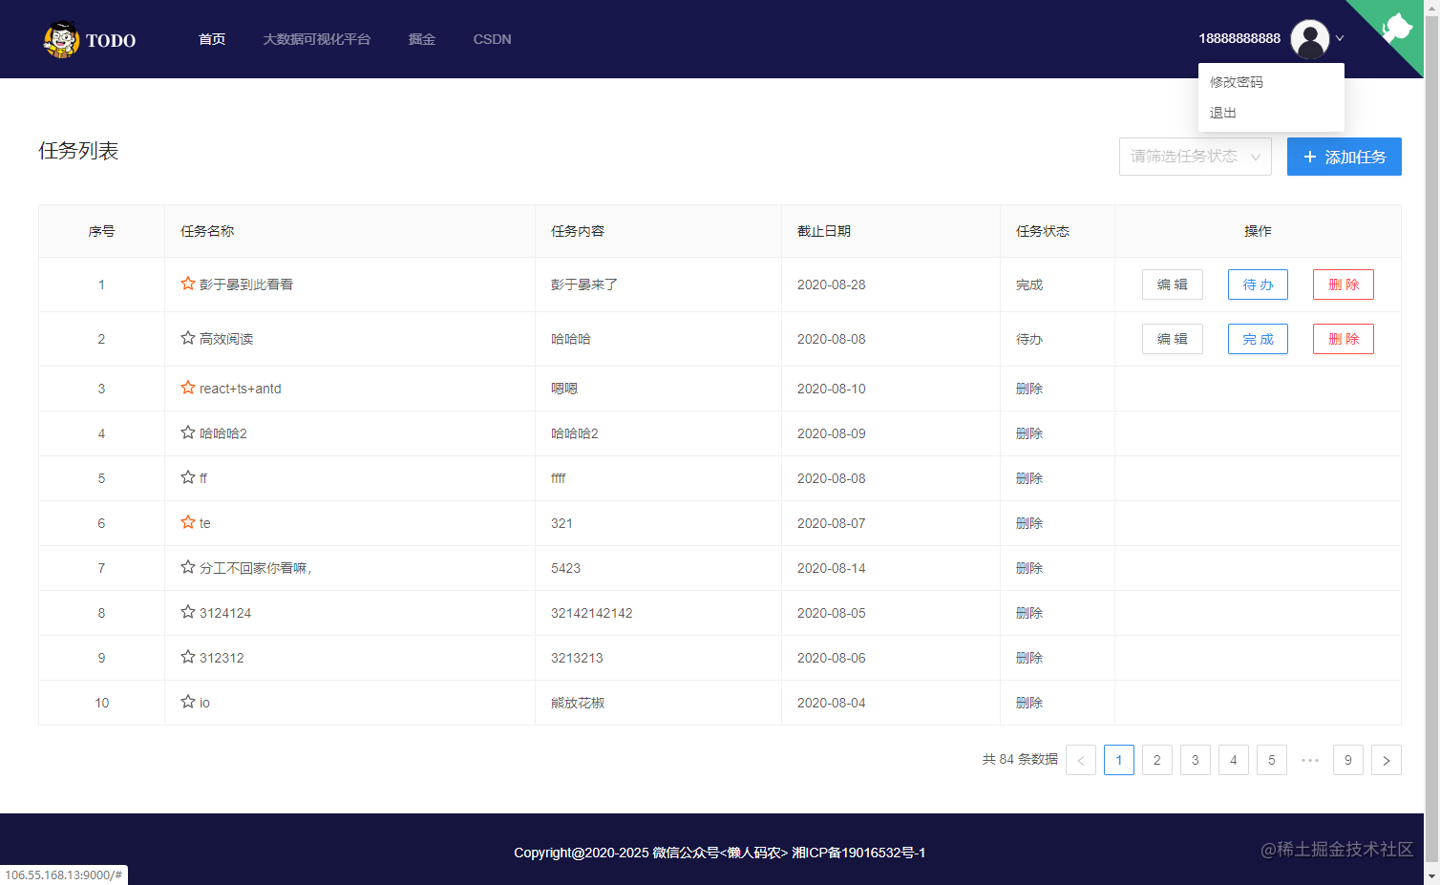Click the orange star beside react+ts+antd
This screenshot has width=1440, height=885.
[187, 388]
